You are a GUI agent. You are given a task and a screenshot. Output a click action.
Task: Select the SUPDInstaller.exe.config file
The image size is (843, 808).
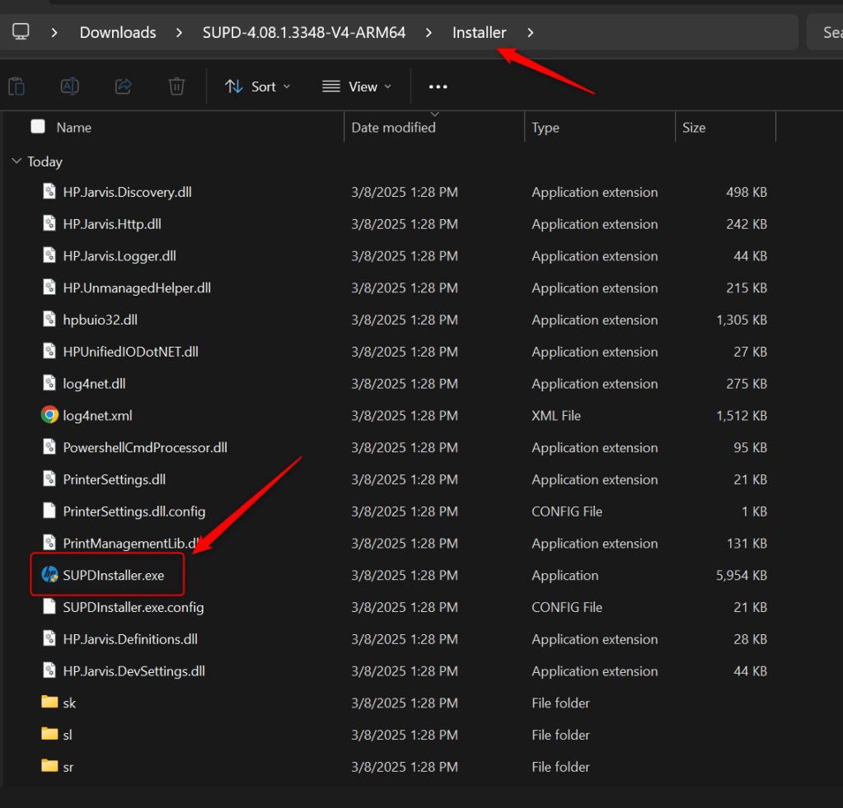pyautogui.click(x=133, y=607)
